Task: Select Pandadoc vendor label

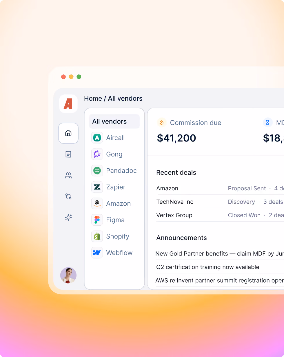Action: click(x=121, y=171)
